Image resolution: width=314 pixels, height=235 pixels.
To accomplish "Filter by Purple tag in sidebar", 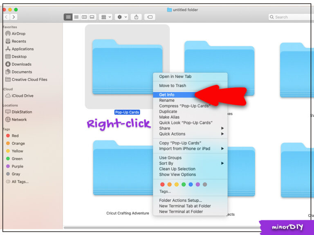I will [x=15, y=166].
